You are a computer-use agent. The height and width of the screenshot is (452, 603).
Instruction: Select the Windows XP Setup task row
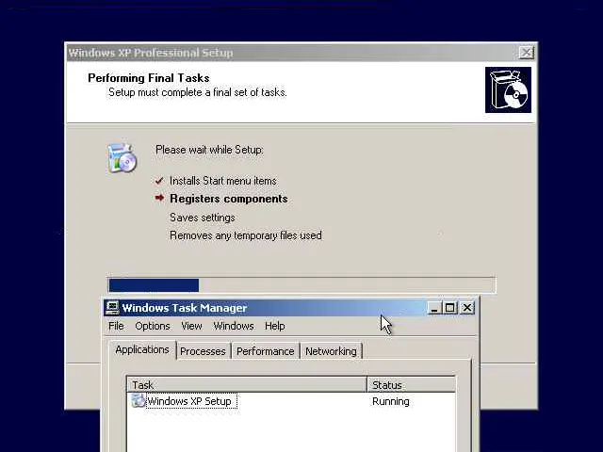pyautogui.click(x=291, y=401)
